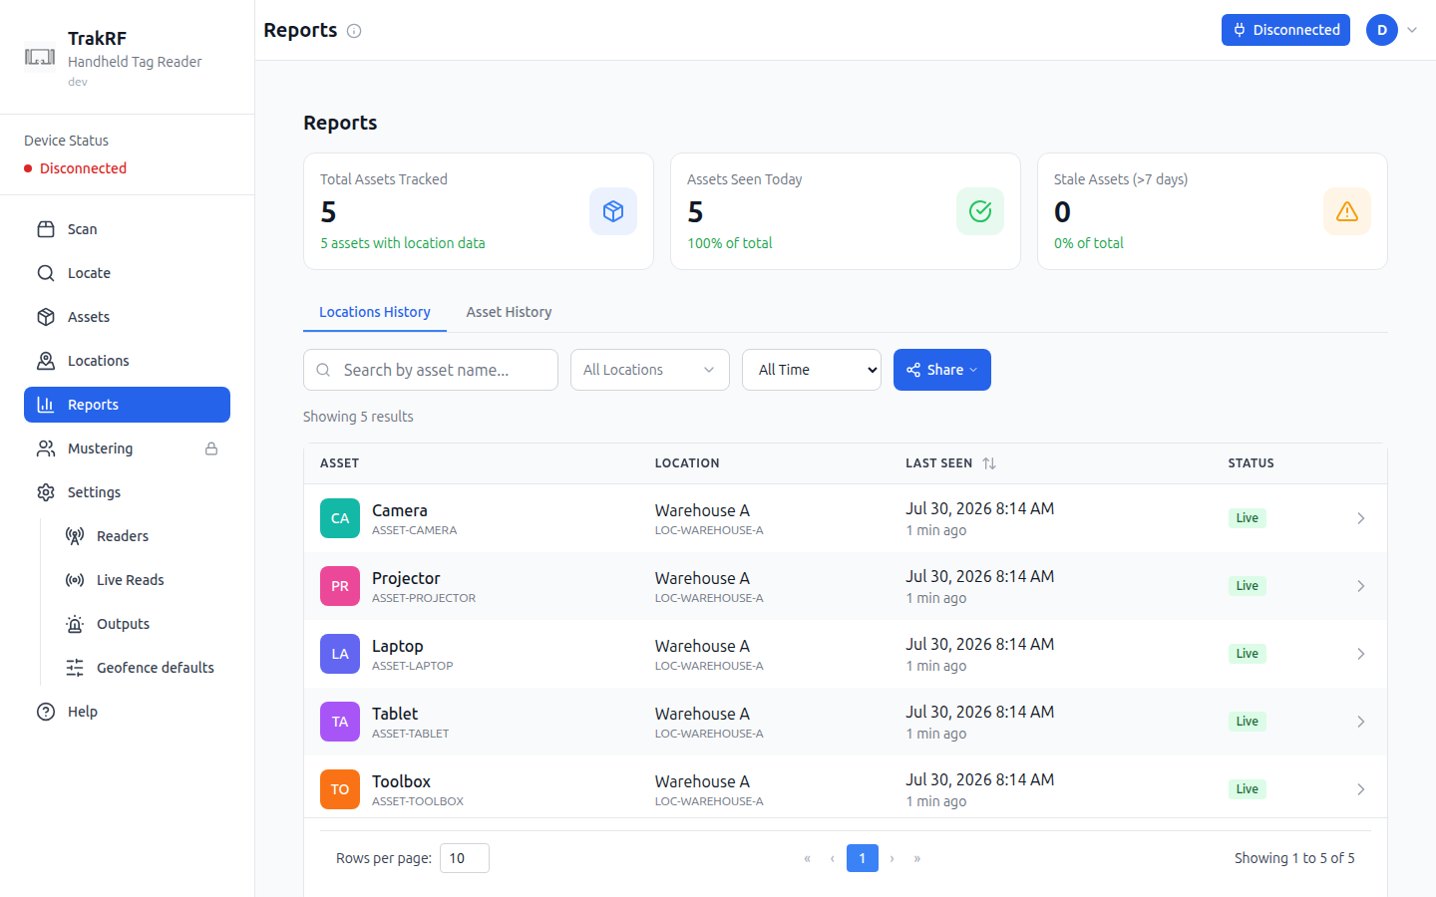Click the Rows per page field

[465, 858]
